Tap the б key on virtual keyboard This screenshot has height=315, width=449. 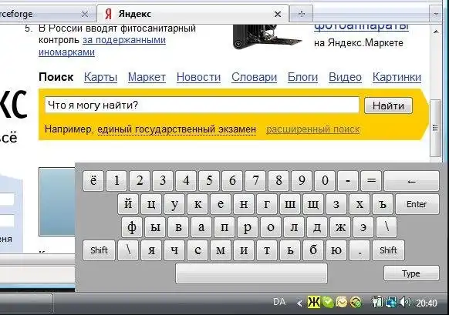tap(313, 250)
